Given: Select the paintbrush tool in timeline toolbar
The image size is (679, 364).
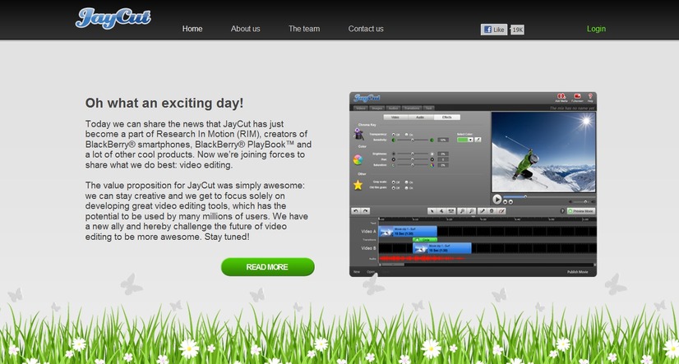Looking at the screenshot, I should [482, 211].
